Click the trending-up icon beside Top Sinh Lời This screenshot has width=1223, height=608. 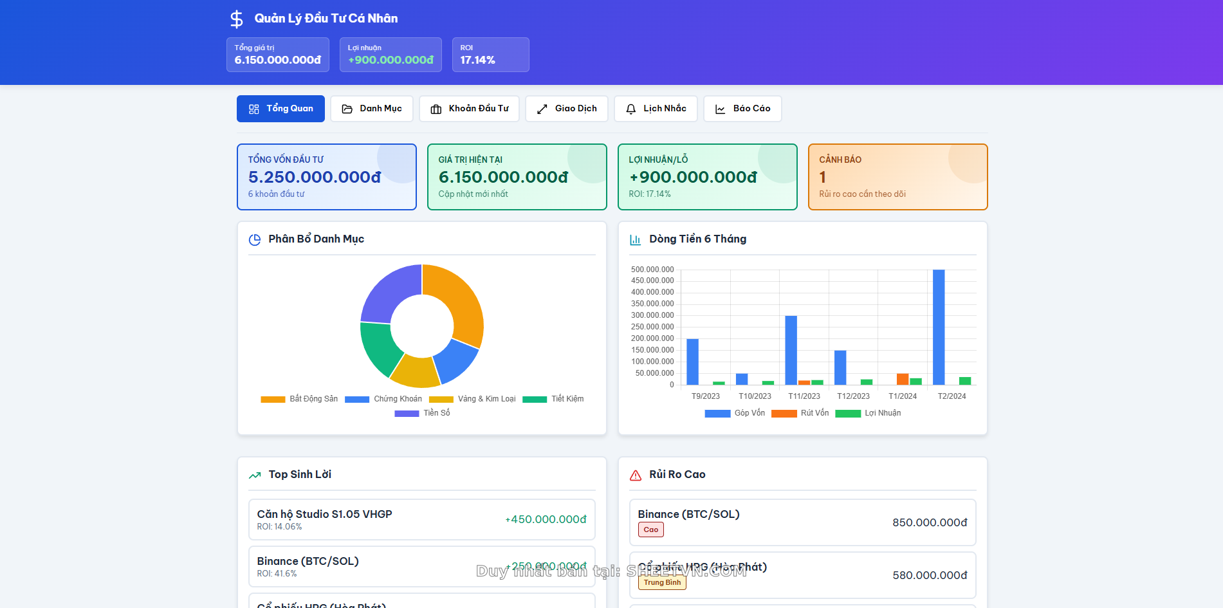[255, 475]
